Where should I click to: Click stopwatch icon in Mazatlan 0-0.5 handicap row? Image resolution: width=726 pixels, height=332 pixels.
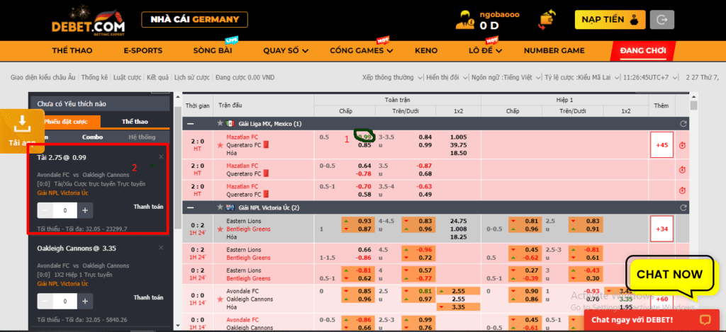pos(682,170)
